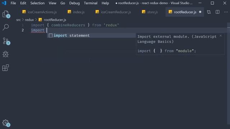
Task: Open the Terminal menu
Action: coord(91,3)
